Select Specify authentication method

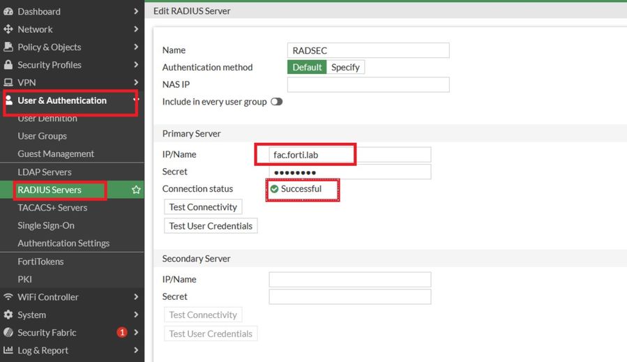tap(345, 67)
